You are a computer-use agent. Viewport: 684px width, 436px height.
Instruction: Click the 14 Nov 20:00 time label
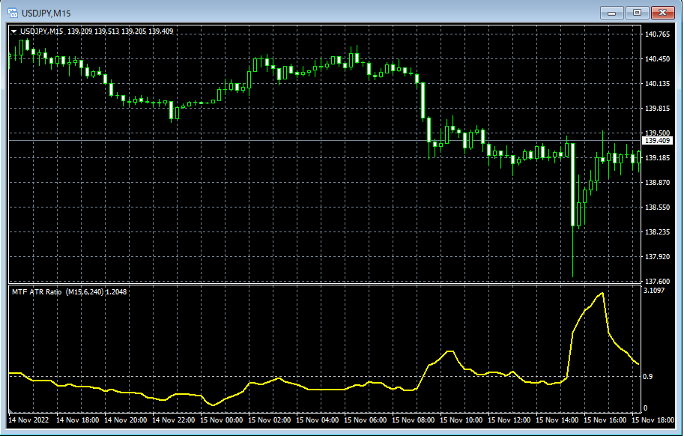(126, 420)
